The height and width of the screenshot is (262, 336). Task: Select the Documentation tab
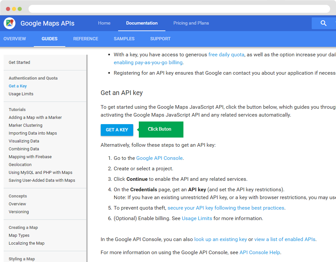pos(142,23)
